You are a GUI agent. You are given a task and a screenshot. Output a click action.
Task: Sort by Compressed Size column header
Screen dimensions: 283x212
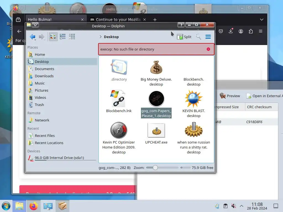click(x=230, y=107)
